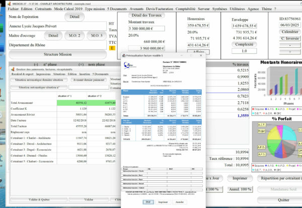Click the yellow E button beside TTC
This screenshot has width=302, height=208.
coord(112,48)
